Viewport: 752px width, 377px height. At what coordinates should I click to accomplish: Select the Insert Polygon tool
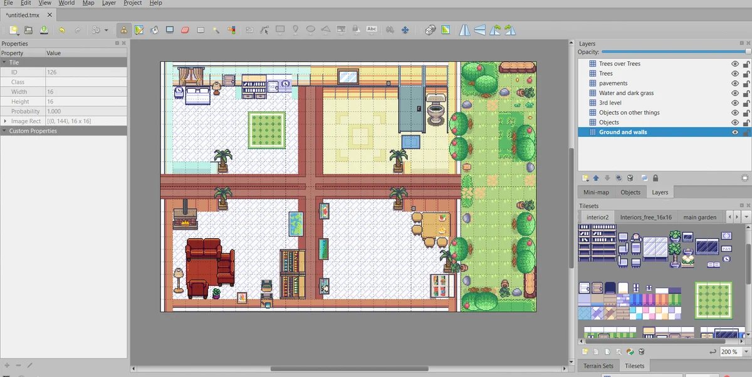pyautogui.click(x=326, y=29)
